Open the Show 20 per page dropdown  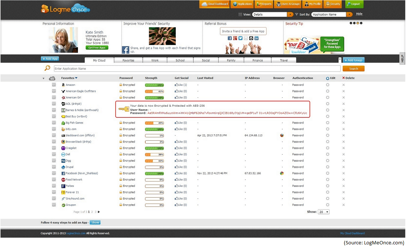tap(324, 212)
